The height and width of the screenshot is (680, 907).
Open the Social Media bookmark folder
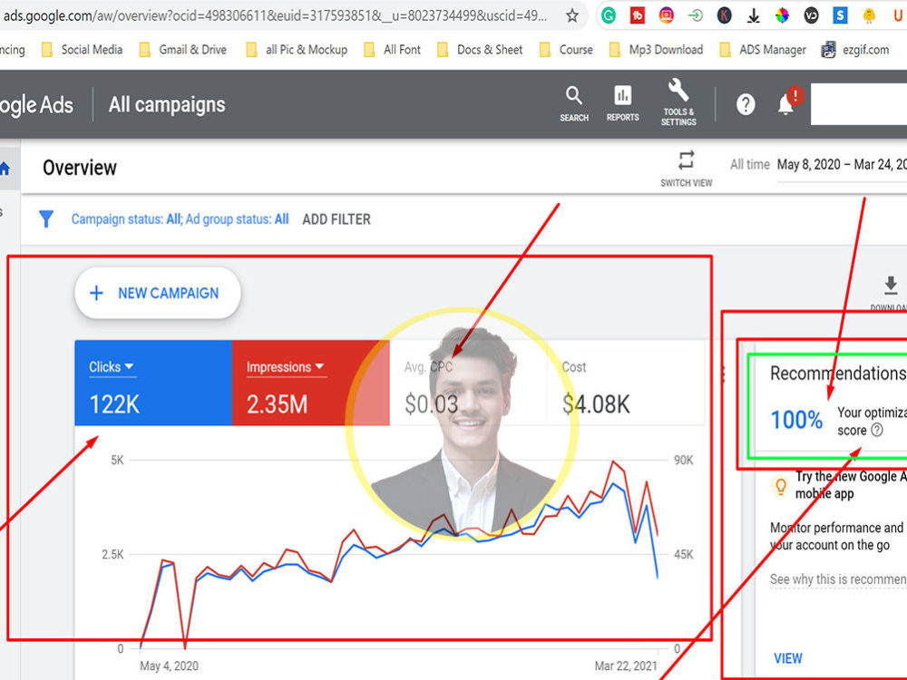tap(83, 50)
